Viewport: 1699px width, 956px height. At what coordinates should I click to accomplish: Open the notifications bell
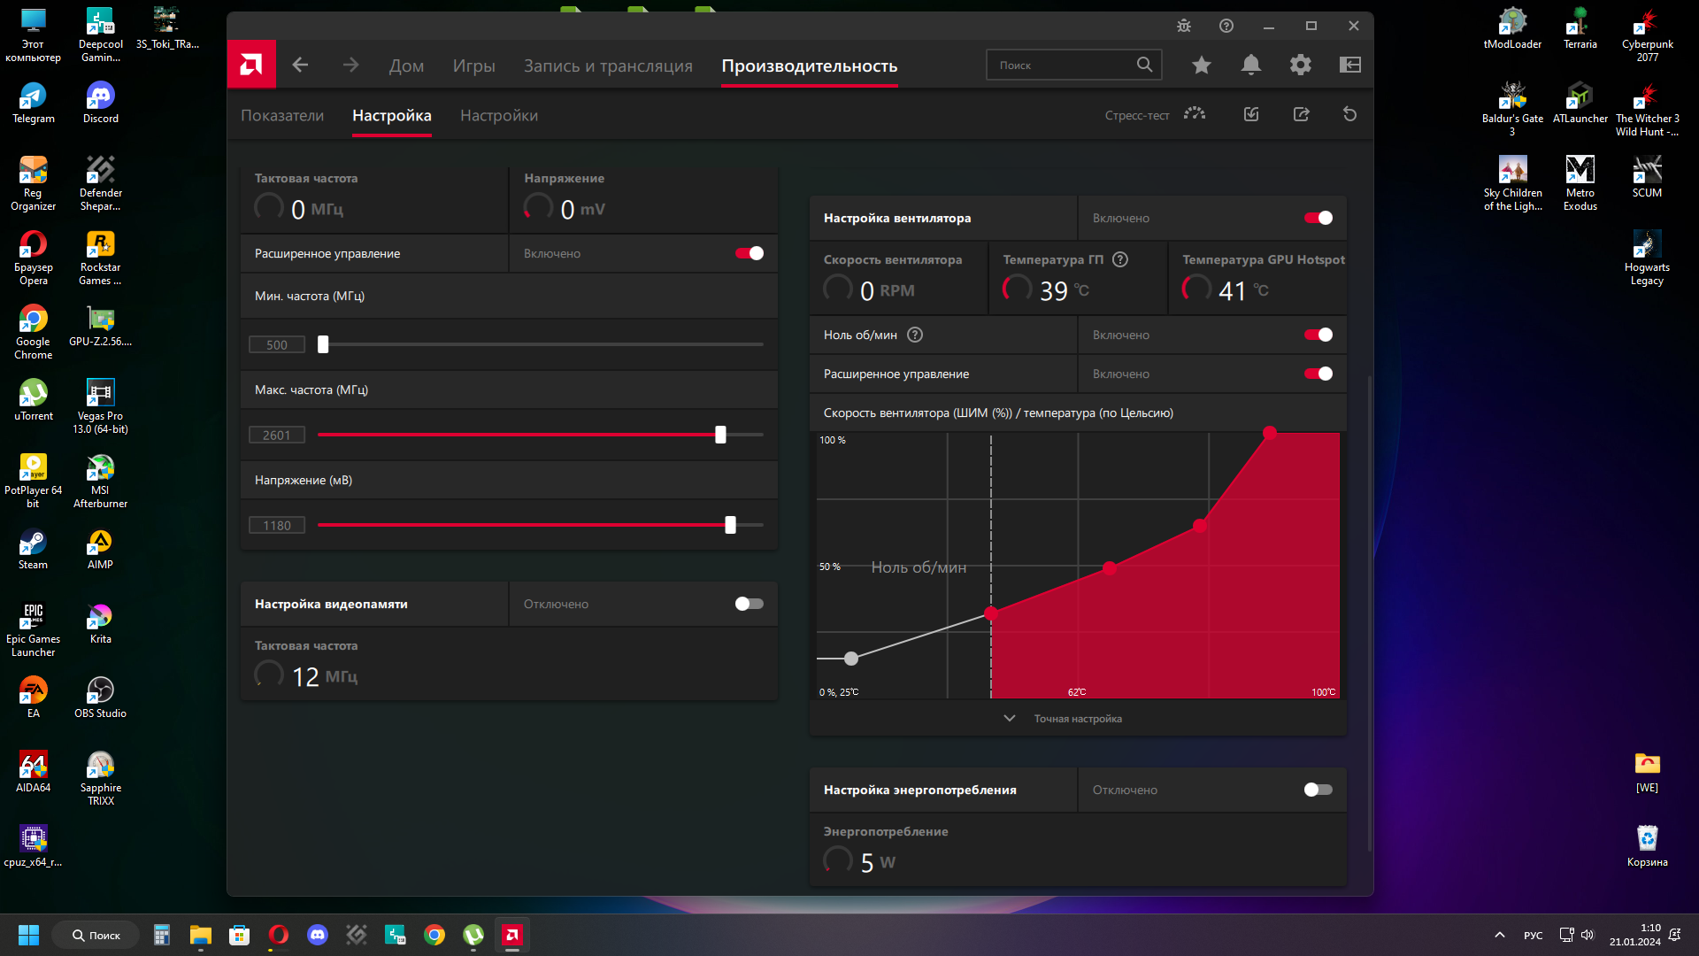1250,65
